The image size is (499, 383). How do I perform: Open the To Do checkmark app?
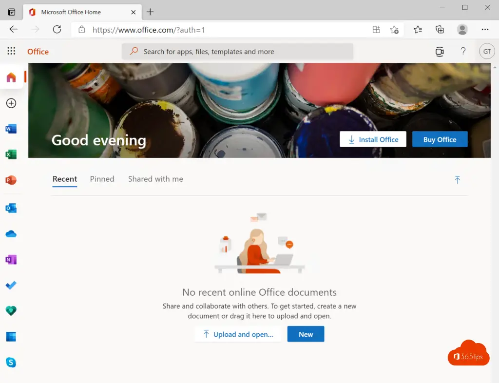coord(11,286)
